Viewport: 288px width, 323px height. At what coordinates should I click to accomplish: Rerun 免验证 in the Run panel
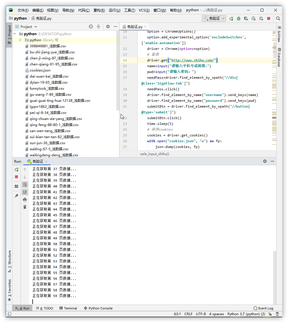pos(16,170)
